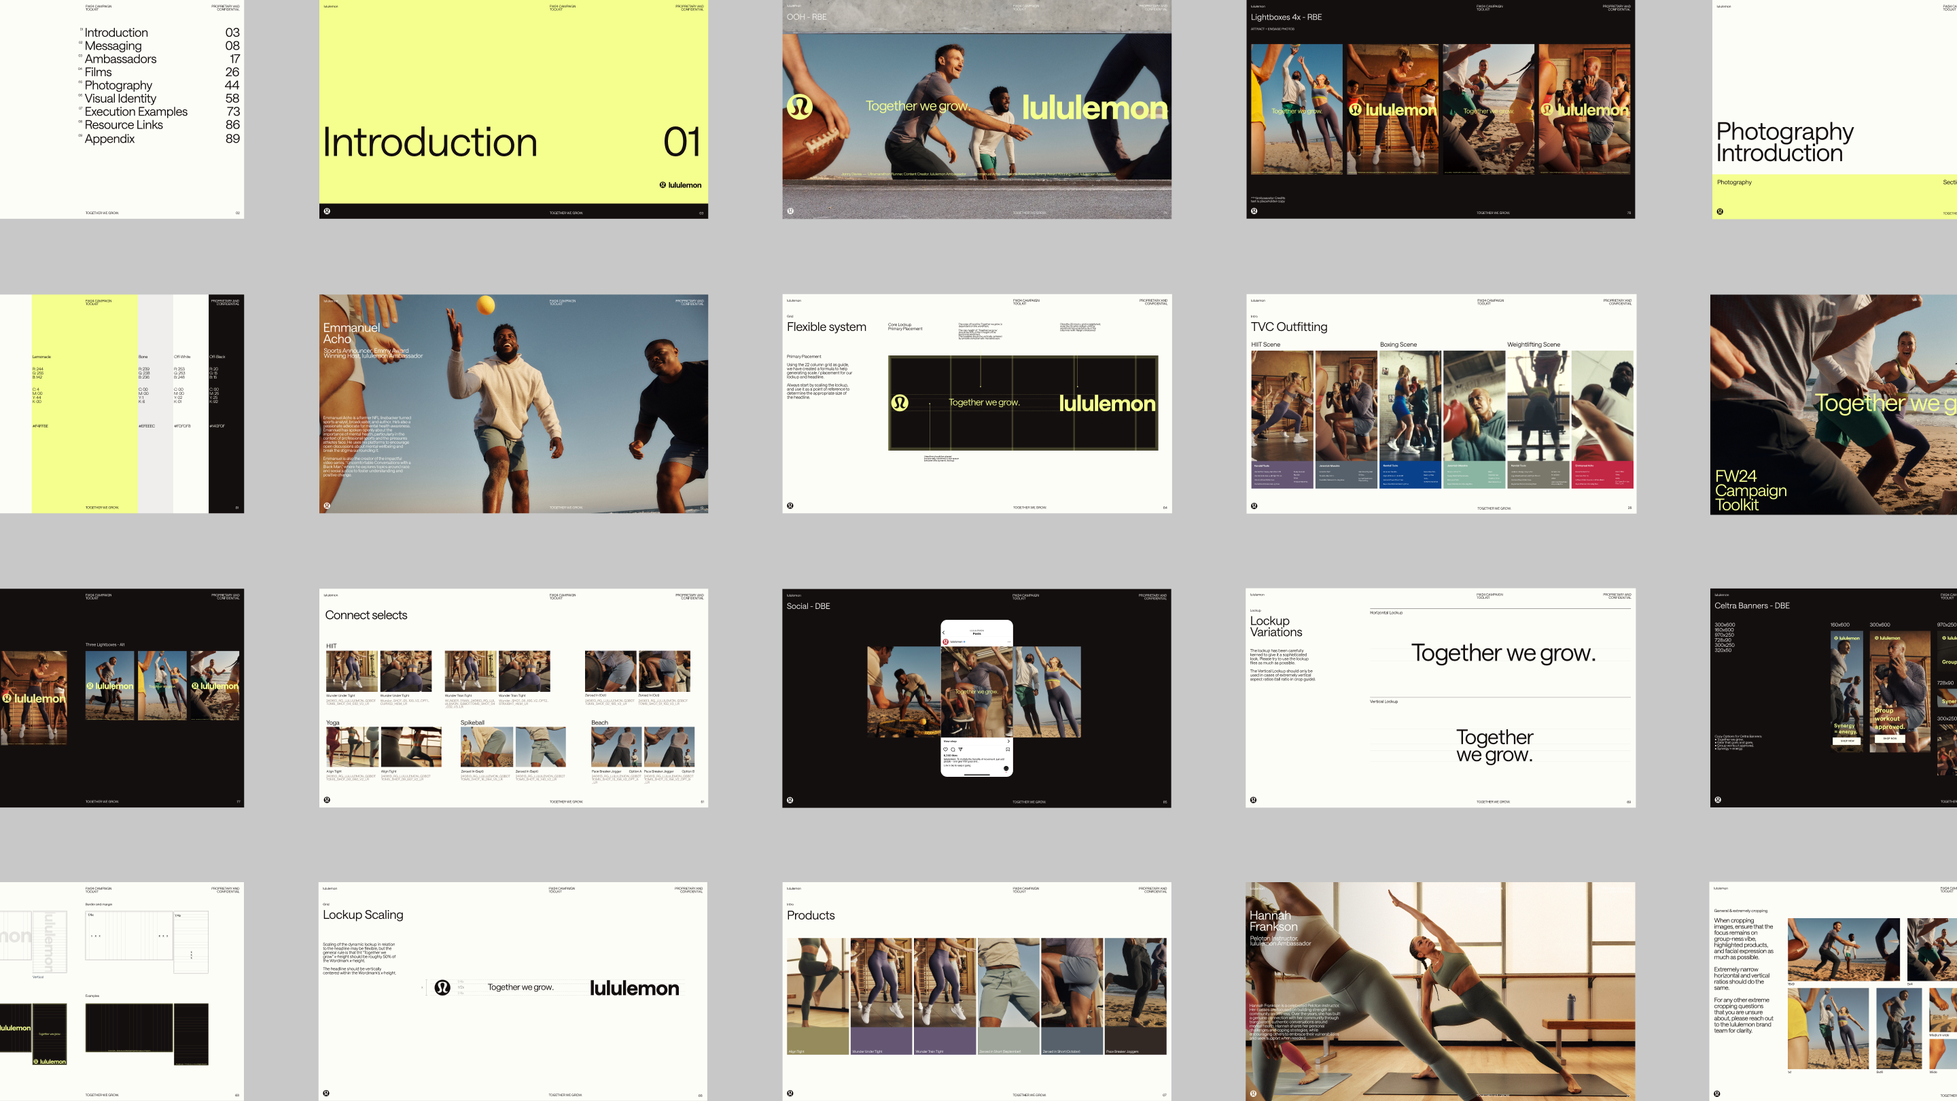1957x1101 pixels.
Task: Click heart icon in Social DBE phone mockup
Action: pyautogui.click(x=945, y=749)
